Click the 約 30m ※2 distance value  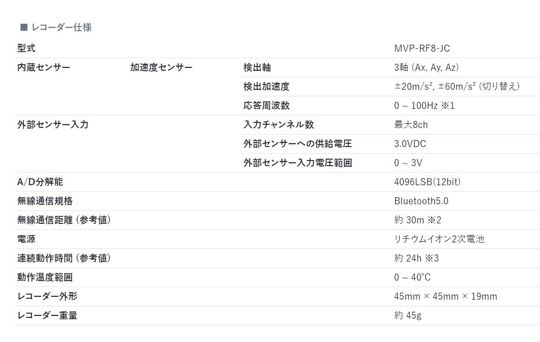(x=417, y=220)
